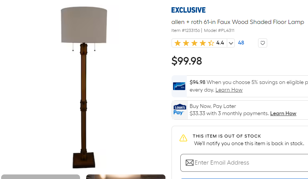308x179 pixels.
Task: Open the 48 reviews link
Action: click(x=241, y=43)
